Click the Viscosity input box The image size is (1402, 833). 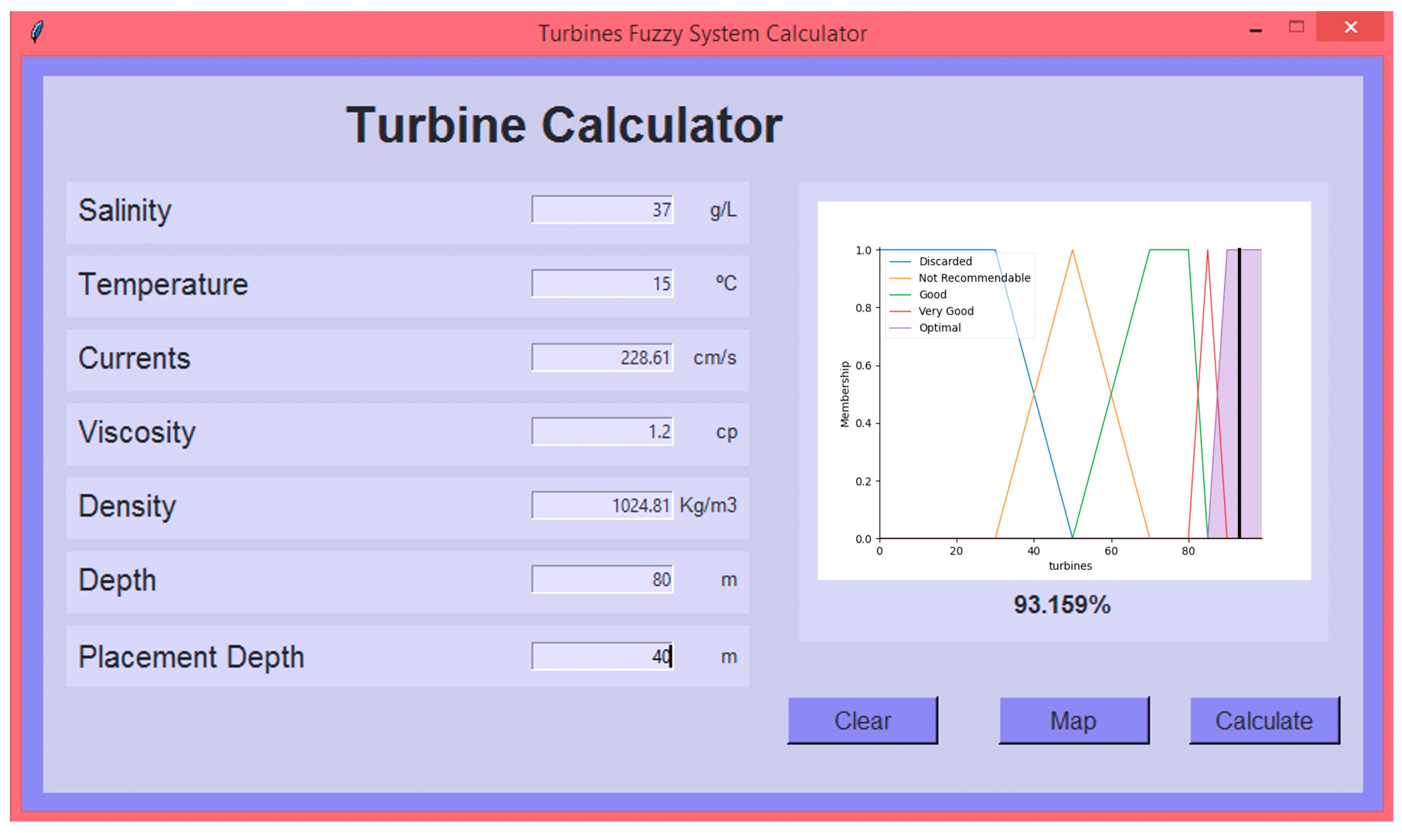(x=602, y=432)
